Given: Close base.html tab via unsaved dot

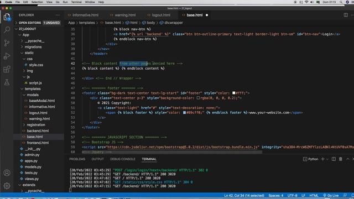Looking at the screenshot, I should coord(207,15).
